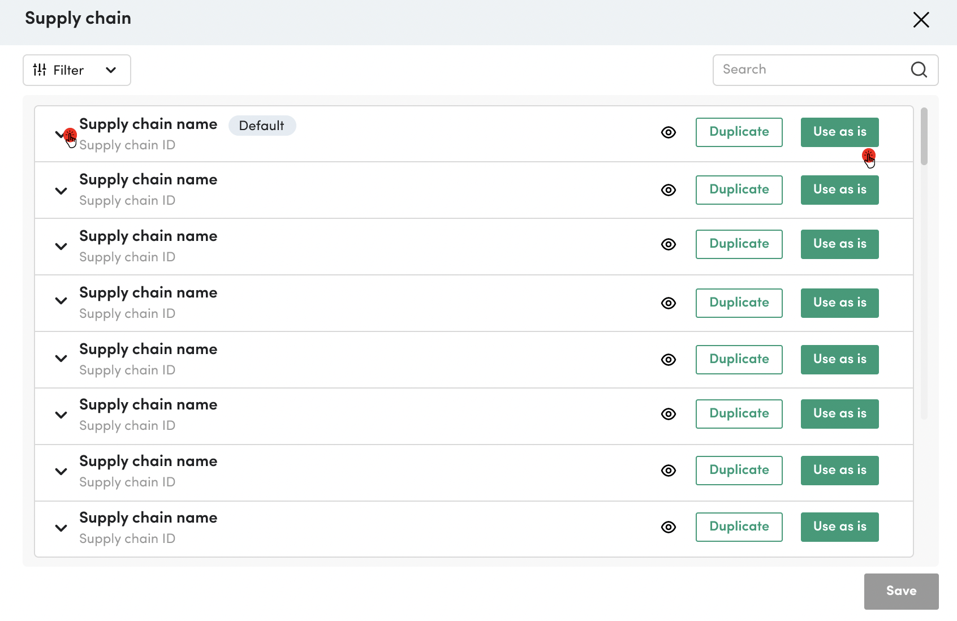957x621 pixels.
Task: Open the Filter dropdown
Action: [x=77, y=70]
